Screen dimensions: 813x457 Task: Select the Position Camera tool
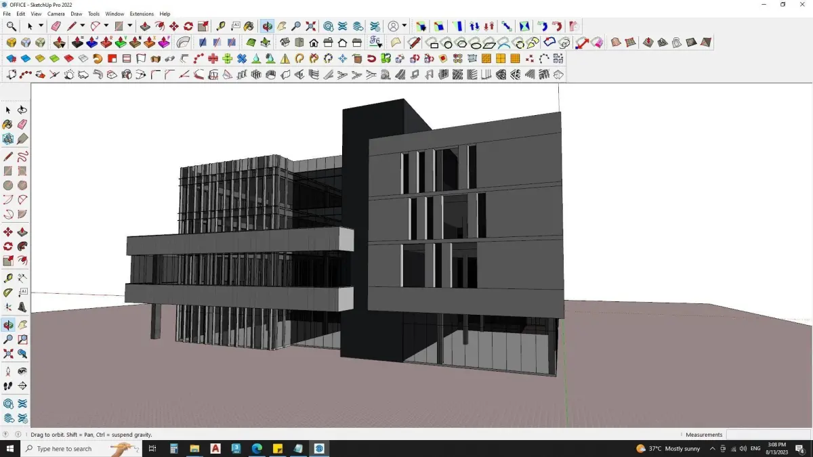pyautogui.click(x=8, y=372)
